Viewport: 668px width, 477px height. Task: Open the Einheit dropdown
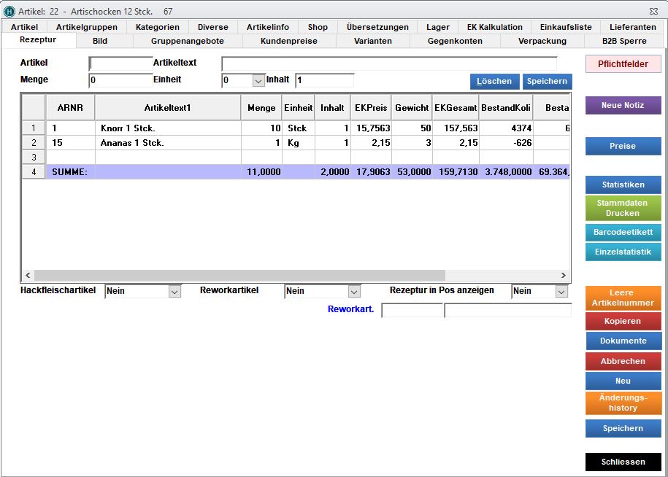point(258,80)
